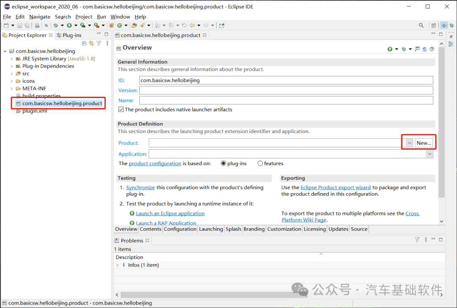Select the 'plug-ins' radio button
This screenshot has height=308, width=457.
click(x=224, y=163)
